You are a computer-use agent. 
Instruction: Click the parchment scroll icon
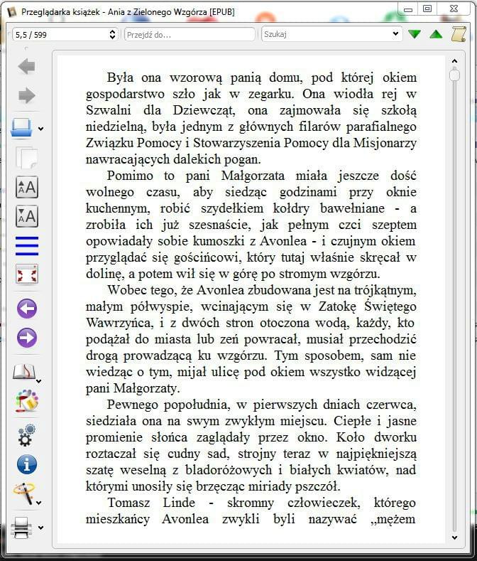459,34
